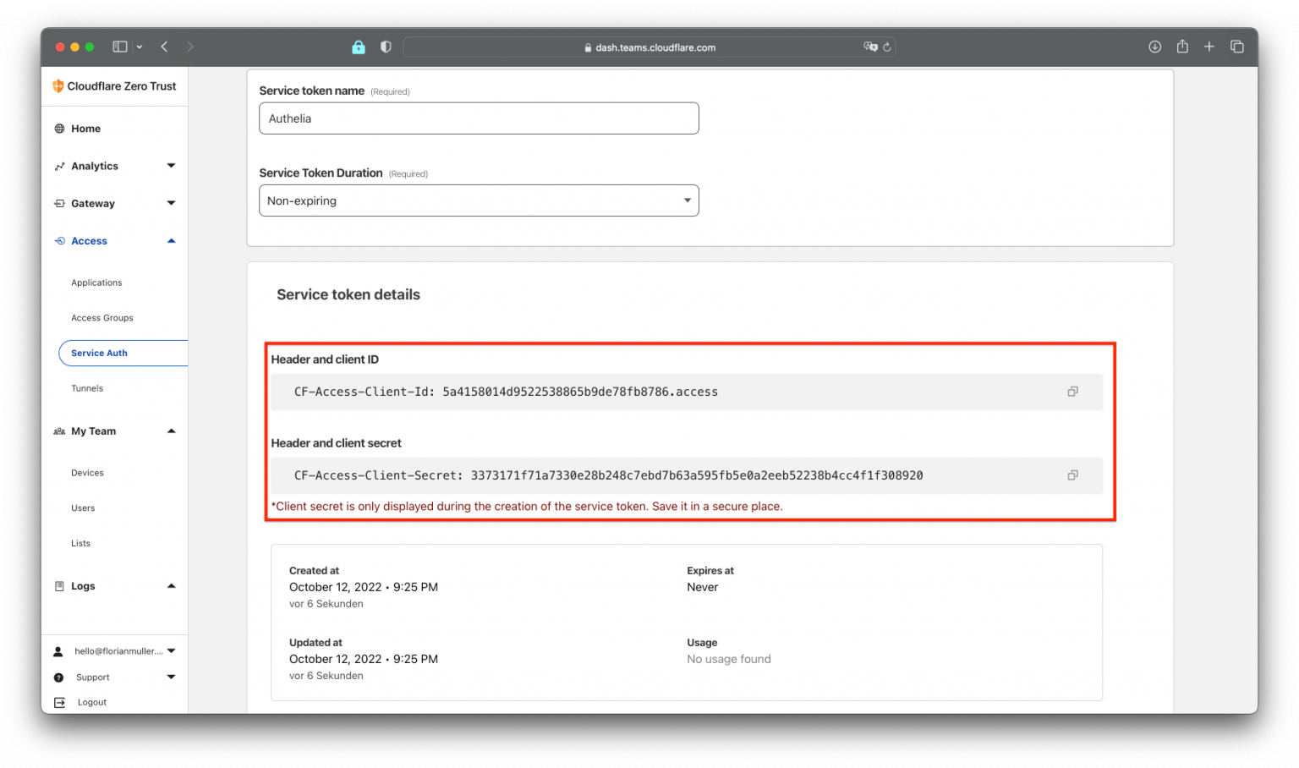Viewport: 1299px width, 768px height.
Task: Click the Logs icon in the sidebar
Action: [59, 585]
